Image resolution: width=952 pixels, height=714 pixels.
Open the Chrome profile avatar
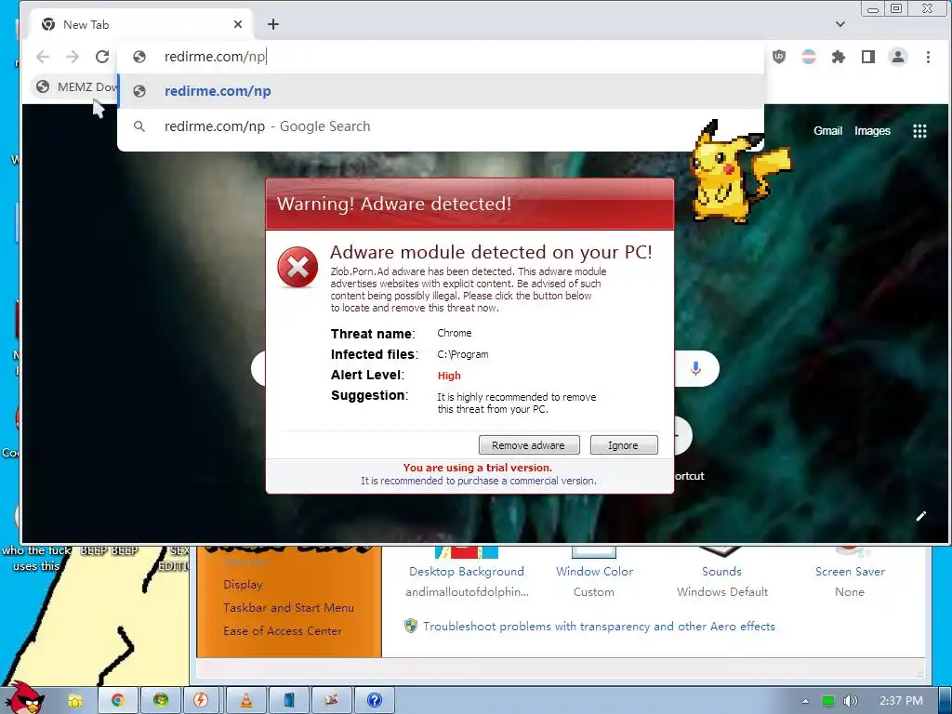(898, 57)
